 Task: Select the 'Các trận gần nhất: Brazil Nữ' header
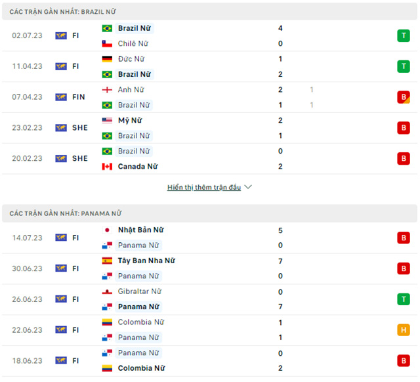(x=209, y=12)
